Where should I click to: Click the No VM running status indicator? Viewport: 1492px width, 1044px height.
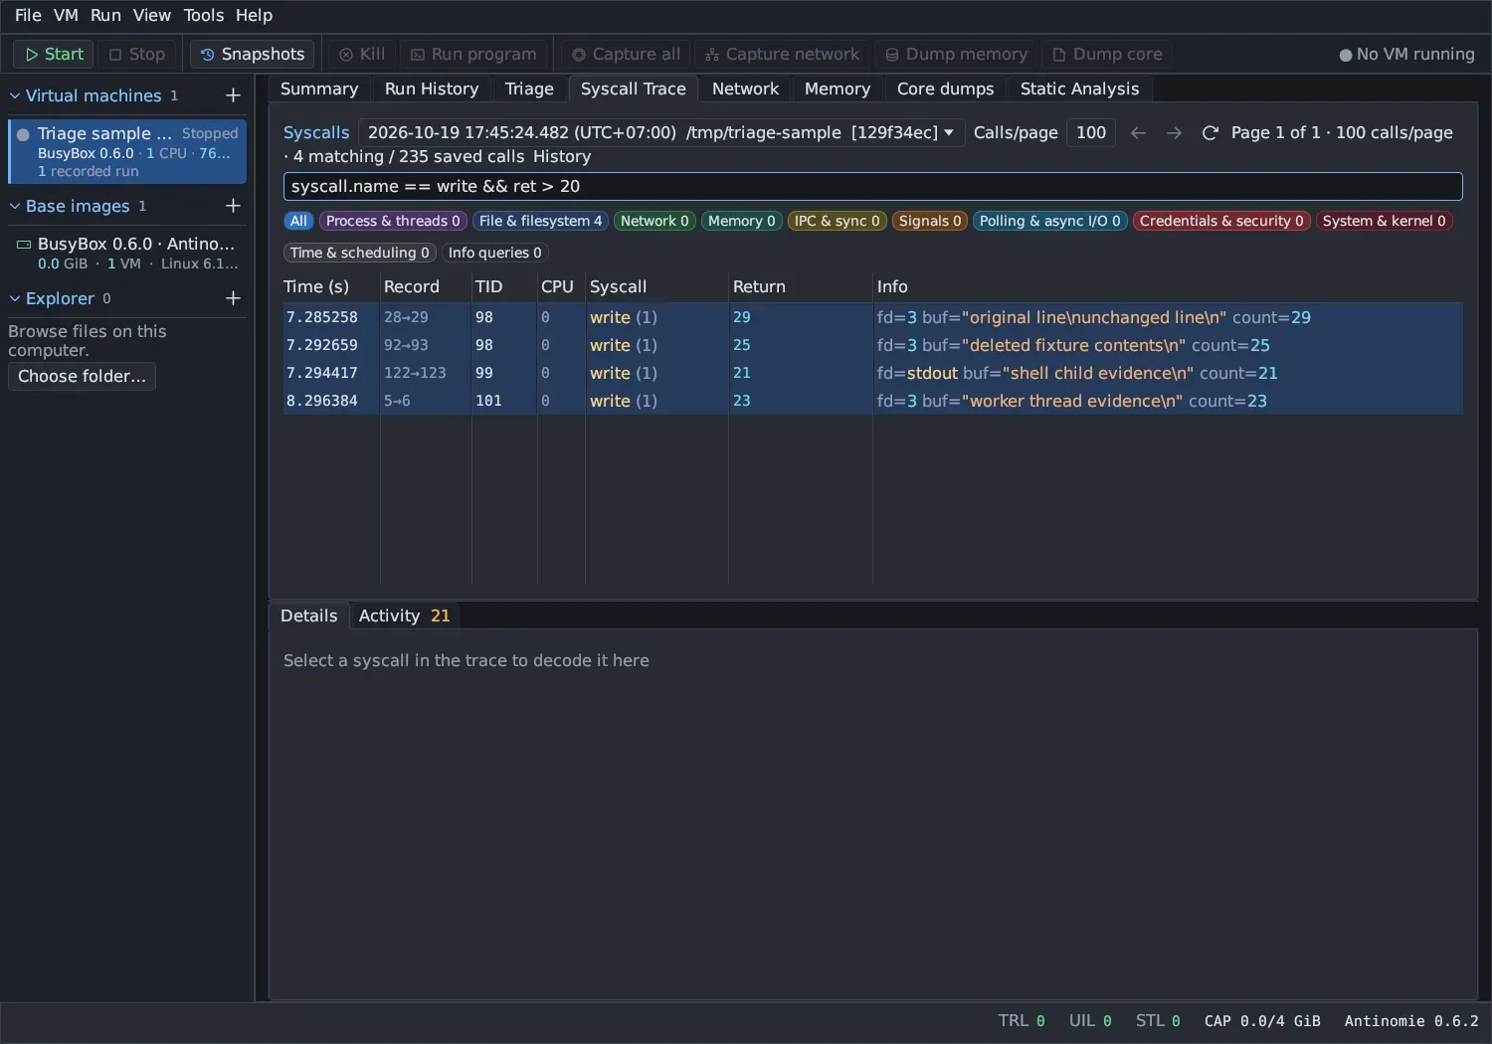[x=1406, y=54]
